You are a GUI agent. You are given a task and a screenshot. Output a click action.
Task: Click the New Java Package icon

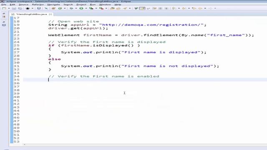(x=54, y=8)
